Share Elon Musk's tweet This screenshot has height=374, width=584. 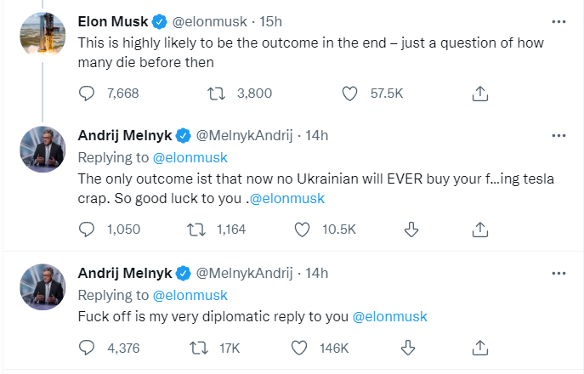[x=479, y=93]
